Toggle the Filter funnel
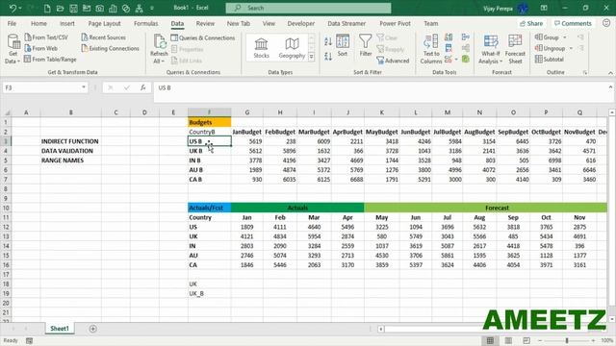Viewport: 616px width, 346px height. 366,45
